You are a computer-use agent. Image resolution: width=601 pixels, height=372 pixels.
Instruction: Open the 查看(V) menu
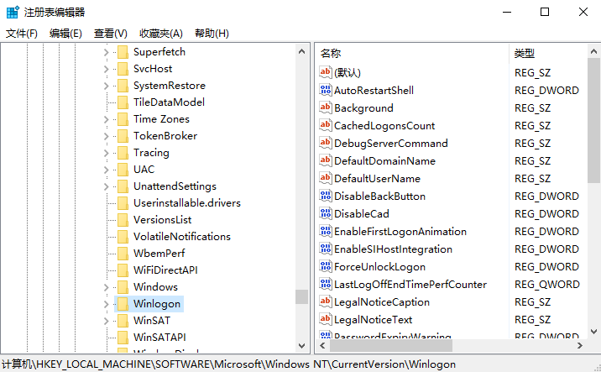pos(111,34)
